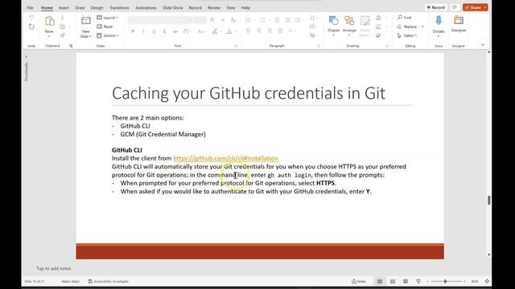Viewport: 515px width, 289px height.
Task: Click the Paste clipboard icon
Action: point(49,22)
